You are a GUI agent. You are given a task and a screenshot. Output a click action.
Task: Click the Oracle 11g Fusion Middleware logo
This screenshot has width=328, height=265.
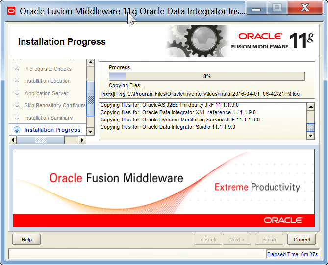point(273,41)
